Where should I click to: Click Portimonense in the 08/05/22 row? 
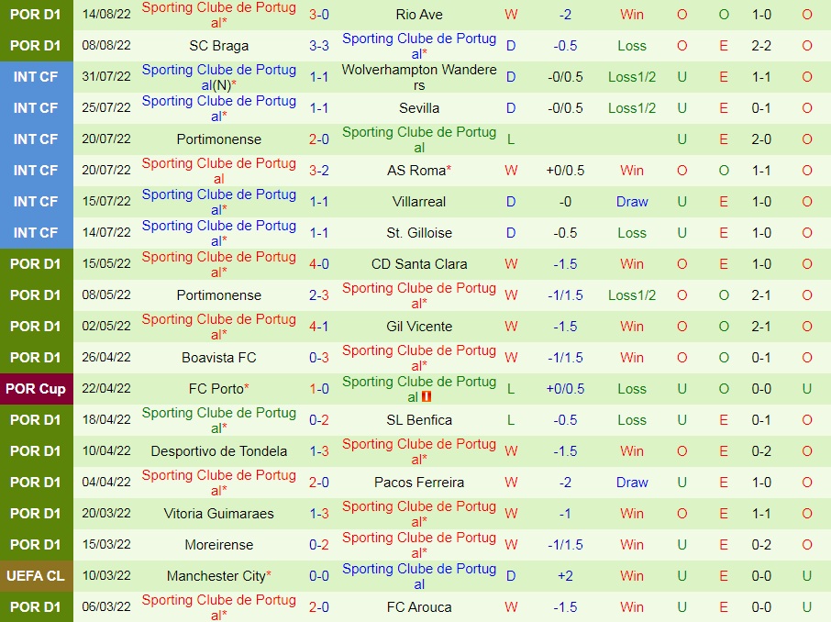219,295
